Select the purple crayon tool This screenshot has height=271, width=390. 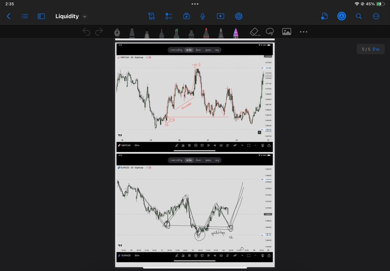[x=236, y=33]
